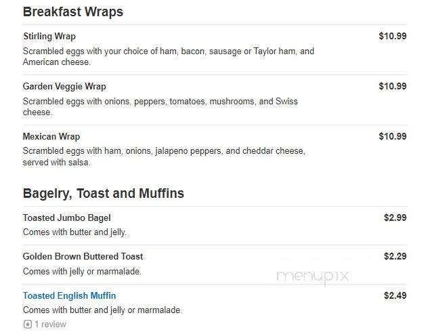Click the Mexican Wrap $10.99 price
Screen dimensions: 434x332
point(393,136)
